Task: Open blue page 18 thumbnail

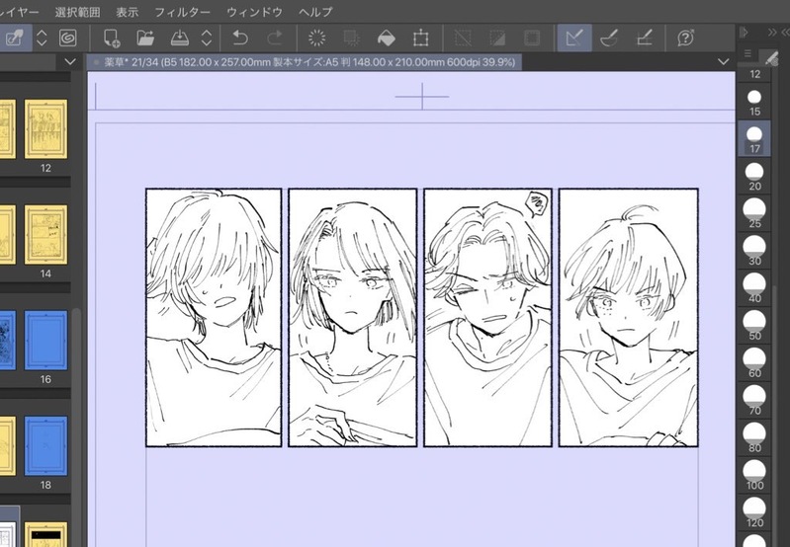Action: tap(45, 446)
